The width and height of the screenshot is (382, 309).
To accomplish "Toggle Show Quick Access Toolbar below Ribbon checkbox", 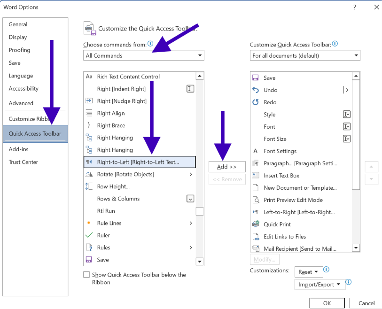I will coord(86,275).
